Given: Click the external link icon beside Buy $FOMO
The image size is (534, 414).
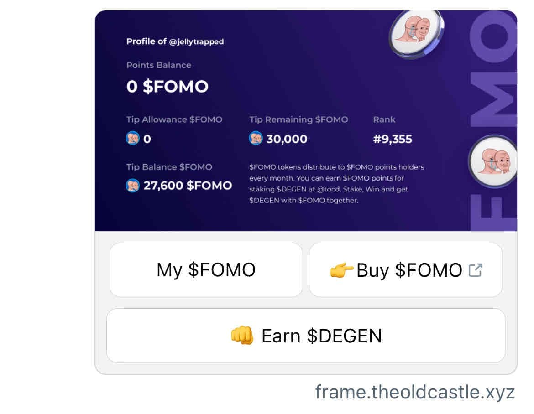Looking at the screenshot, I should (x=475, y=270).
